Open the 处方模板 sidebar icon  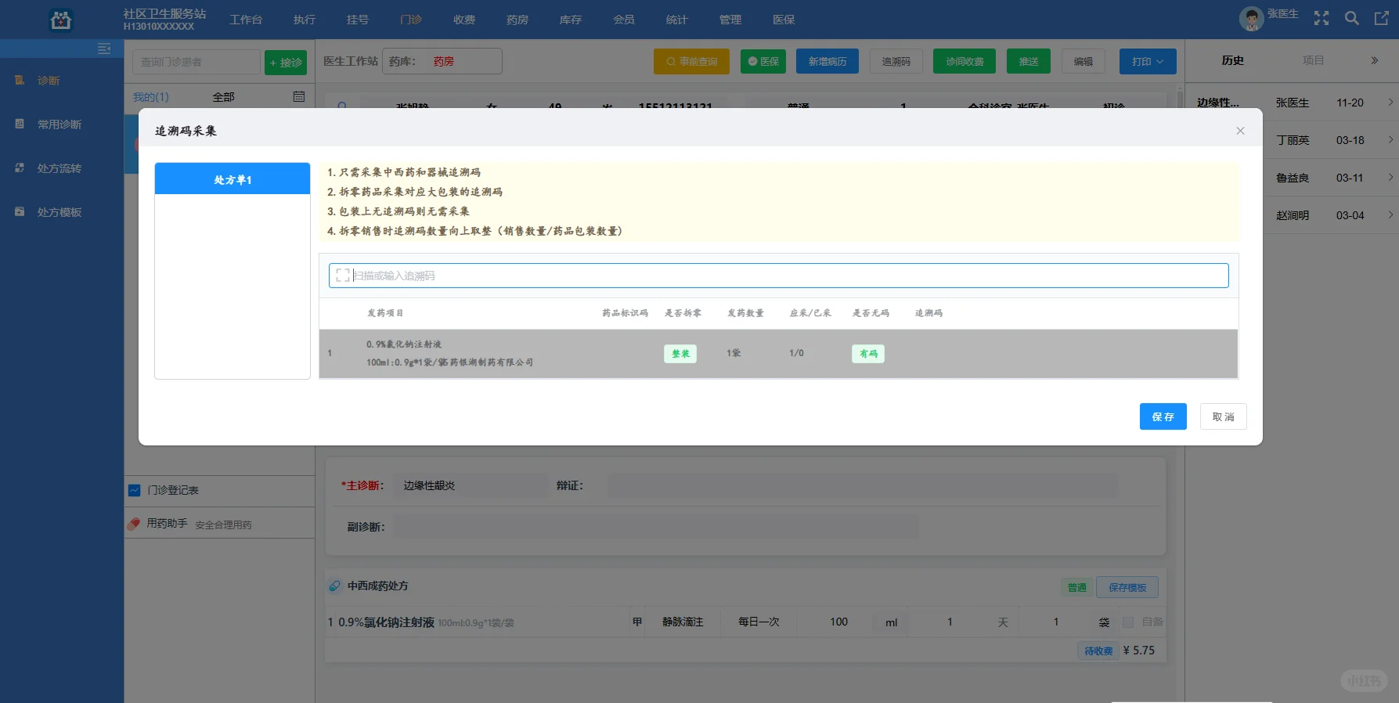20,211
